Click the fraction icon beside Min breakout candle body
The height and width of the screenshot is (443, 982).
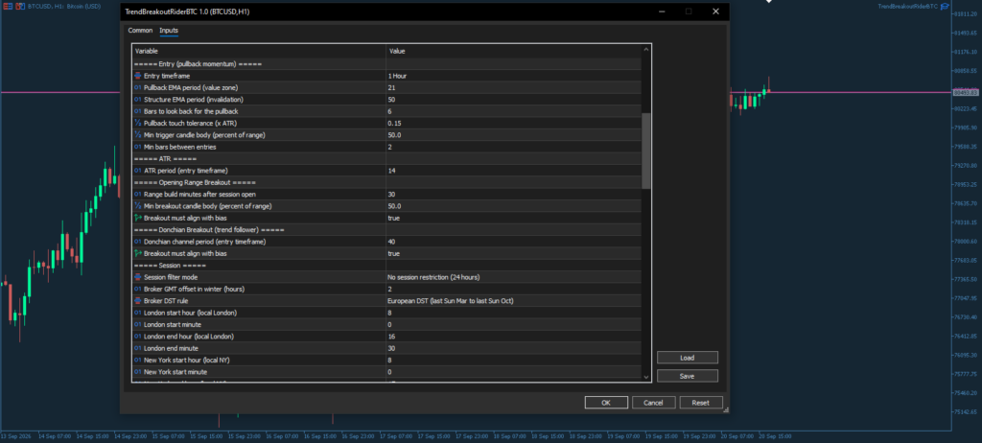(x=138, y=206)
